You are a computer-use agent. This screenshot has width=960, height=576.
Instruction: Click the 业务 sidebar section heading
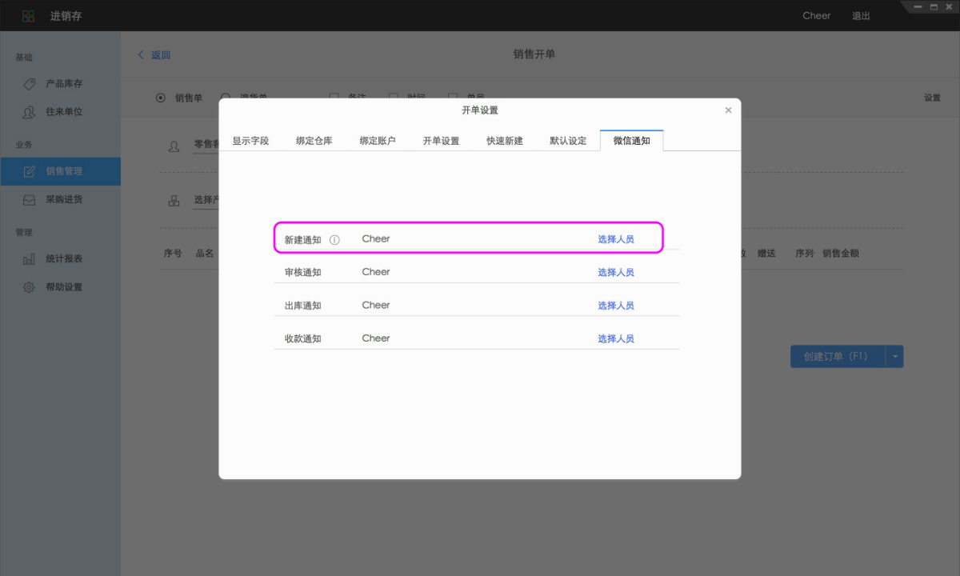[x=24, y=145]
